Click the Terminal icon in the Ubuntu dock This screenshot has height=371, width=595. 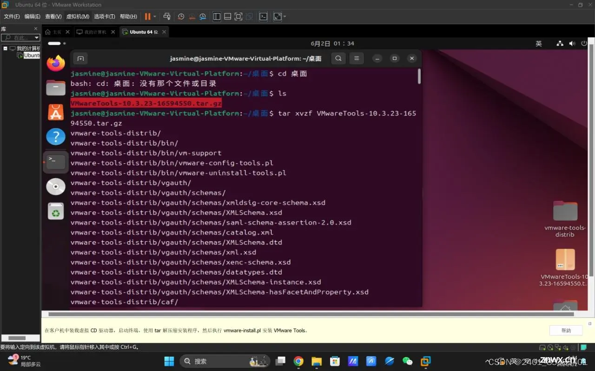tap(56, 162)
